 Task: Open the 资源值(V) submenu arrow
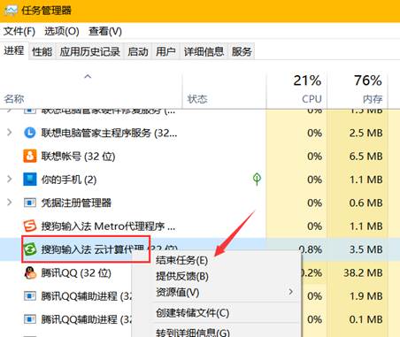point(291,292)
